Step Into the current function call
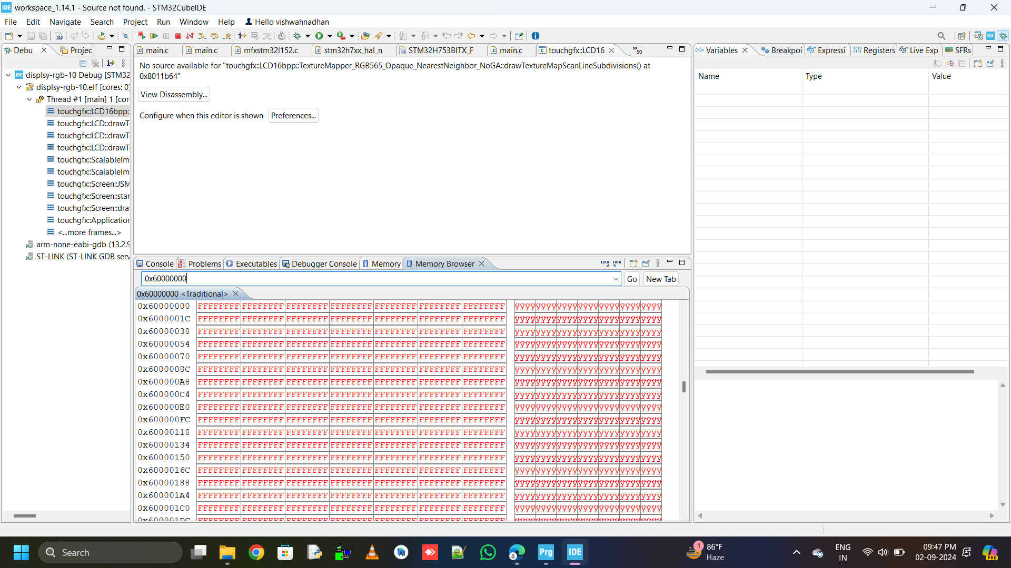 [x=202, y=36]
